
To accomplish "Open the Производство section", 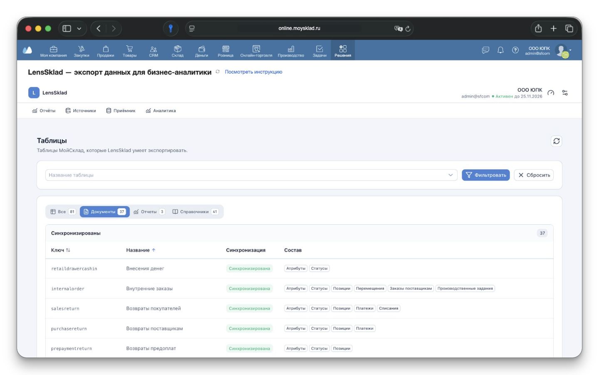I will pos(291,51).
